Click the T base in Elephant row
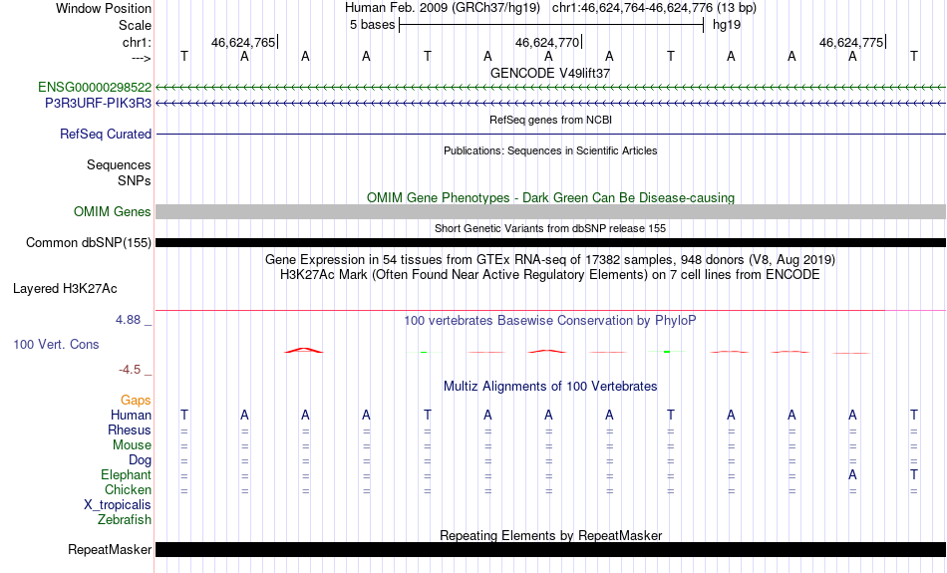947x573 pixels. pyautogui.click(x=914, y=475)
